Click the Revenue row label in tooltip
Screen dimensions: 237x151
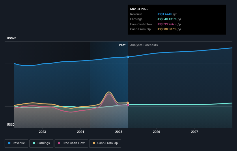136,14
